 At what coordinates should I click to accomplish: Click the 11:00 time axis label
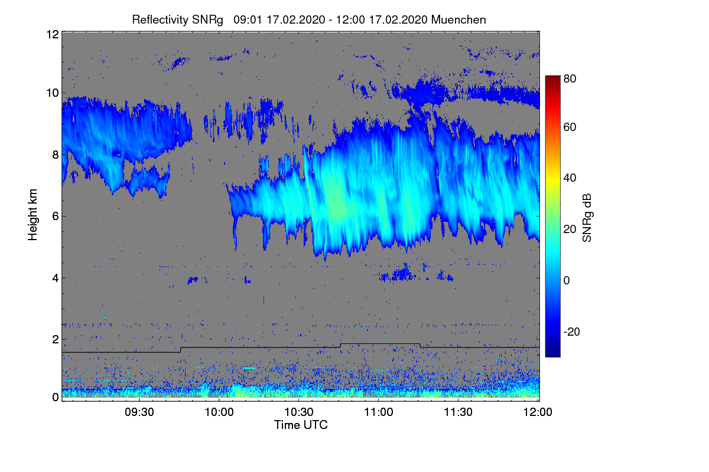point(379,412)
